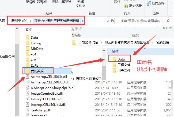Viewport: 174px width, 117px height.
Task: Click the refresh arrow beside the address bar
Action: click(112, 21)
